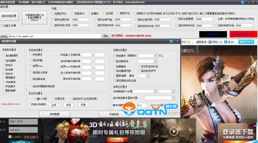Select the 日常任务 radio button
The height and width of the screenshot is (143, 258).
pyautogui.click(x=53, y=98)
